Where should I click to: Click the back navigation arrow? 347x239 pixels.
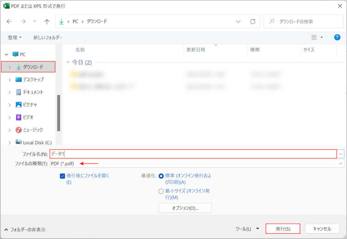[9, 22]
